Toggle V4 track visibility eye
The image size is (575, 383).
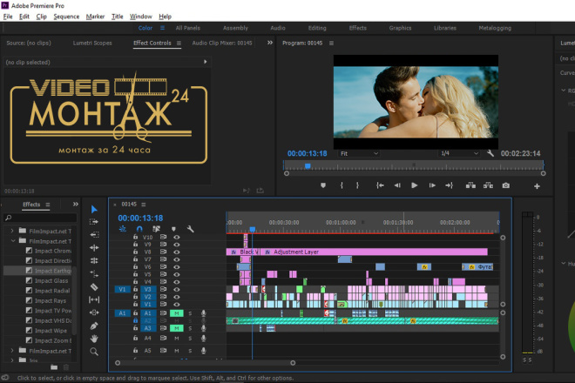click(x=177, y=282)
